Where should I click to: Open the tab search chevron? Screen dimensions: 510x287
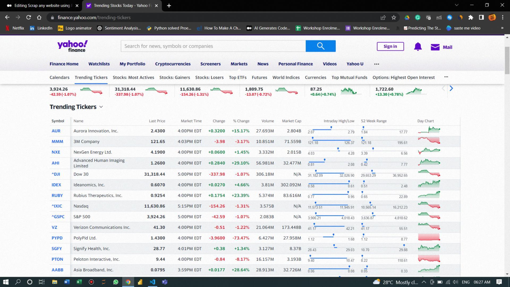[457, 5]
